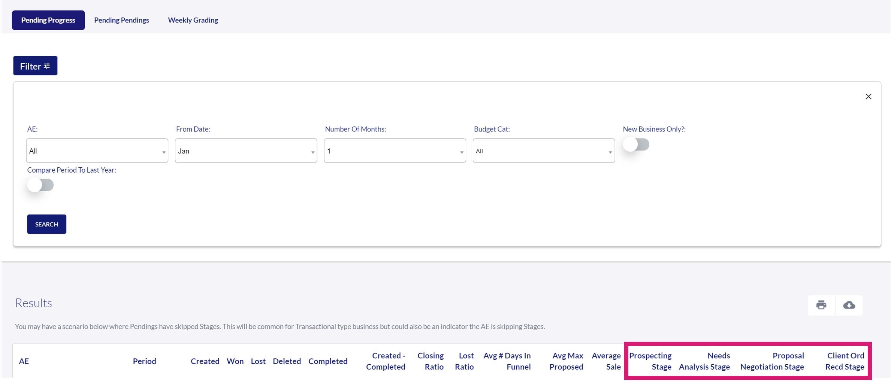Viewport: 891px width, 389px height.
Task: Toggle New Business Only switch
Action: pyautogui.click(x=636, y=145)
